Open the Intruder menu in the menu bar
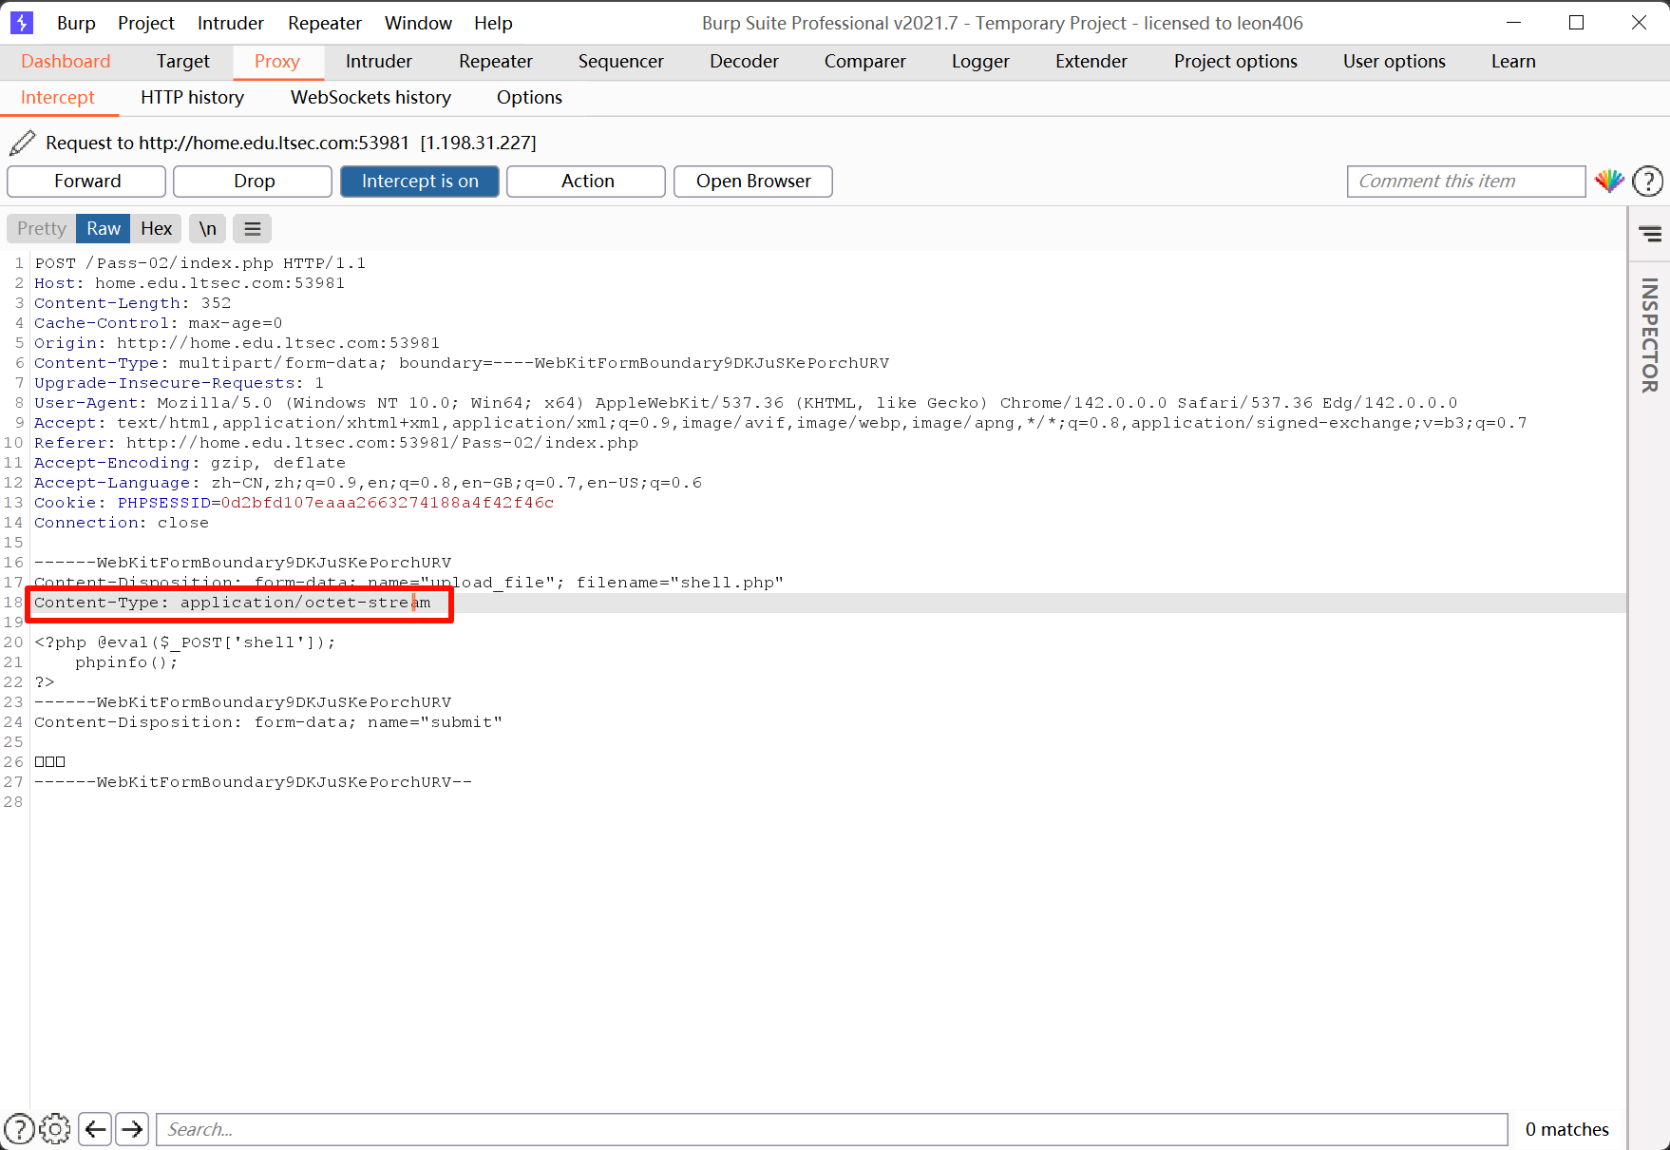Image resolution: width=1670 pixels, height=1150 pixels. 231,23
